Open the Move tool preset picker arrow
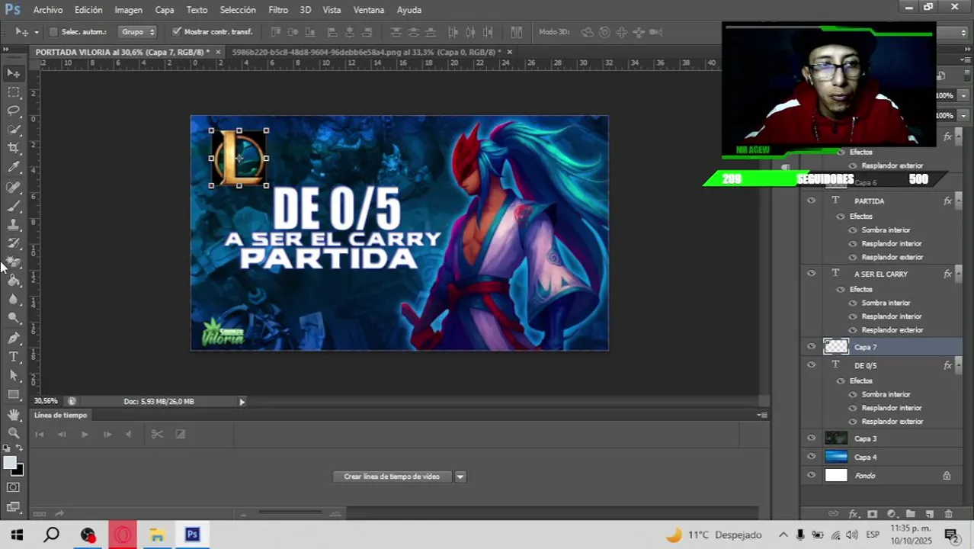 point(36,32)
